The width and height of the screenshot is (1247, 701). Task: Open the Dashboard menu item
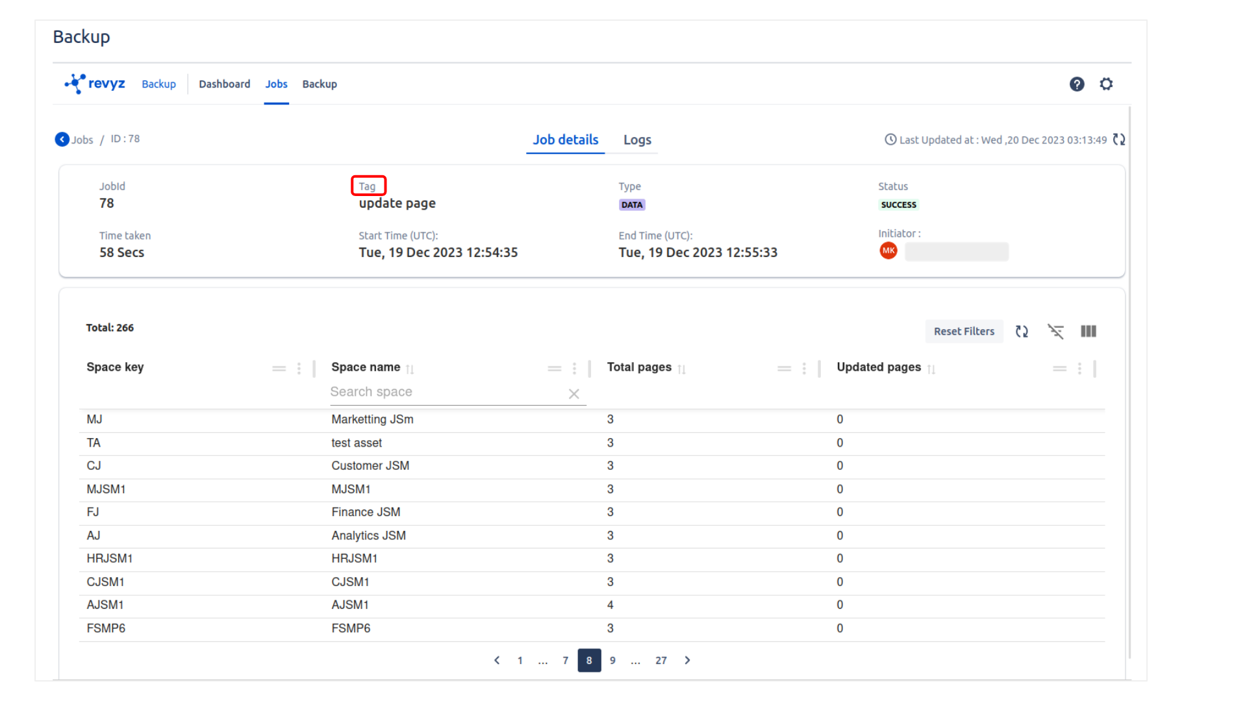(224, 84)
